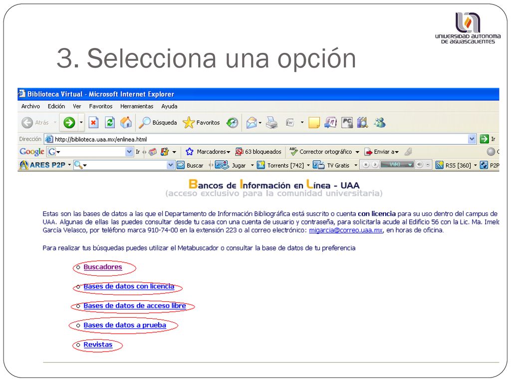Open the Búsqueda search tool

[158, 123]
